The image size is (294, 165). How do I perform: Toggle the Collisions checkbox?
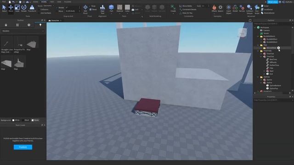click(x=39, y=10)
